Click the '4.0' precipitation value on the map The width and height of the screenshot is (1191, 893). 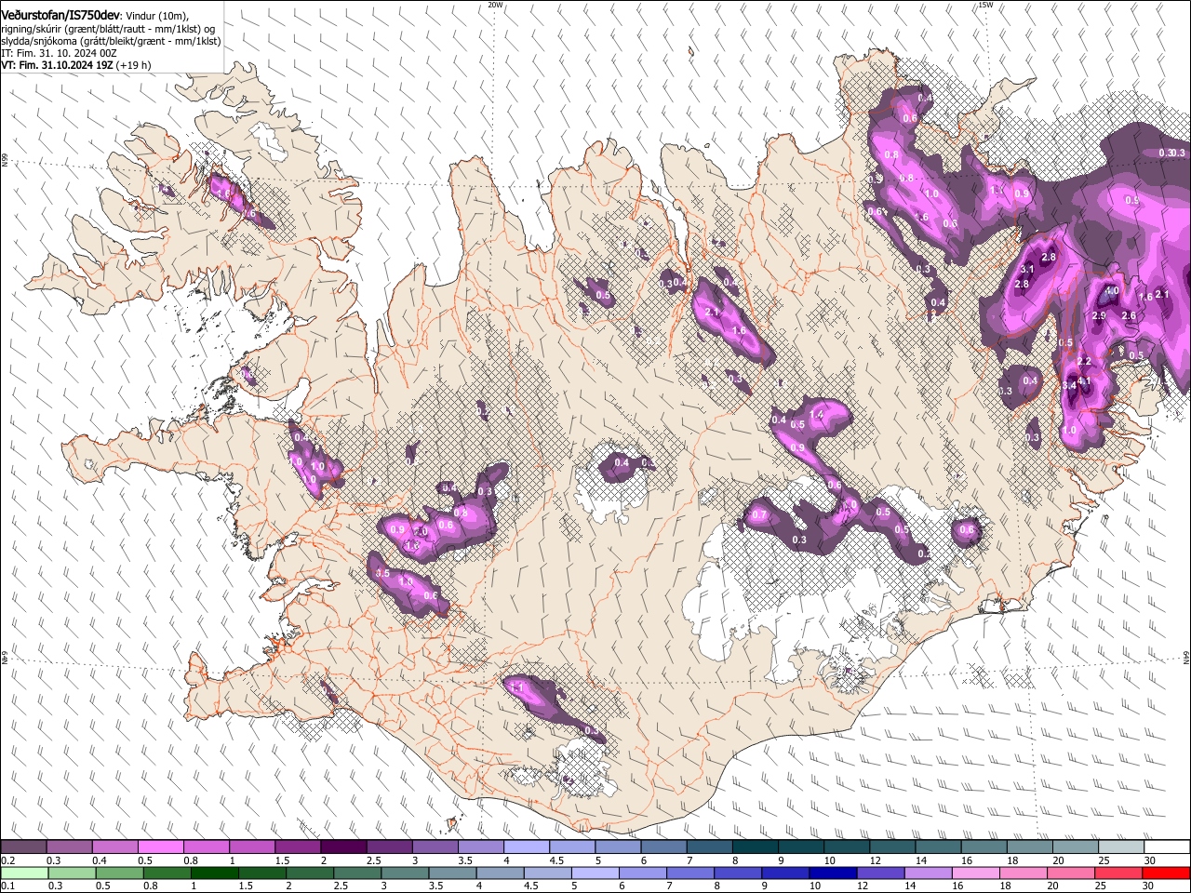1112,291
